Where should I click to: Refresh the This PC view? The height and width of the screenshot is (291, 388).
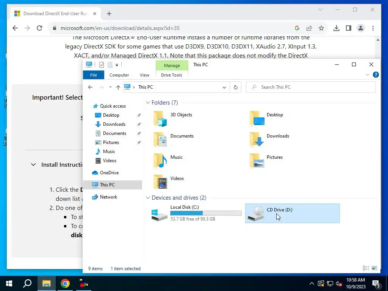click(x=236, y=87)
